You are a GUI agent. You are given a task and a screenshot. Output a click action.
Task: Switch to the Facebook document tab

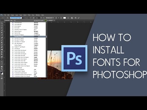[x=7, y=20]
